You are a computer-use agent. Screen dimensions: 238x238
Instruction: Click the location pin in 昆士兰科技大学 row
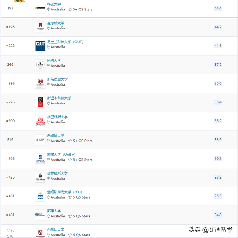click(48, 47)
